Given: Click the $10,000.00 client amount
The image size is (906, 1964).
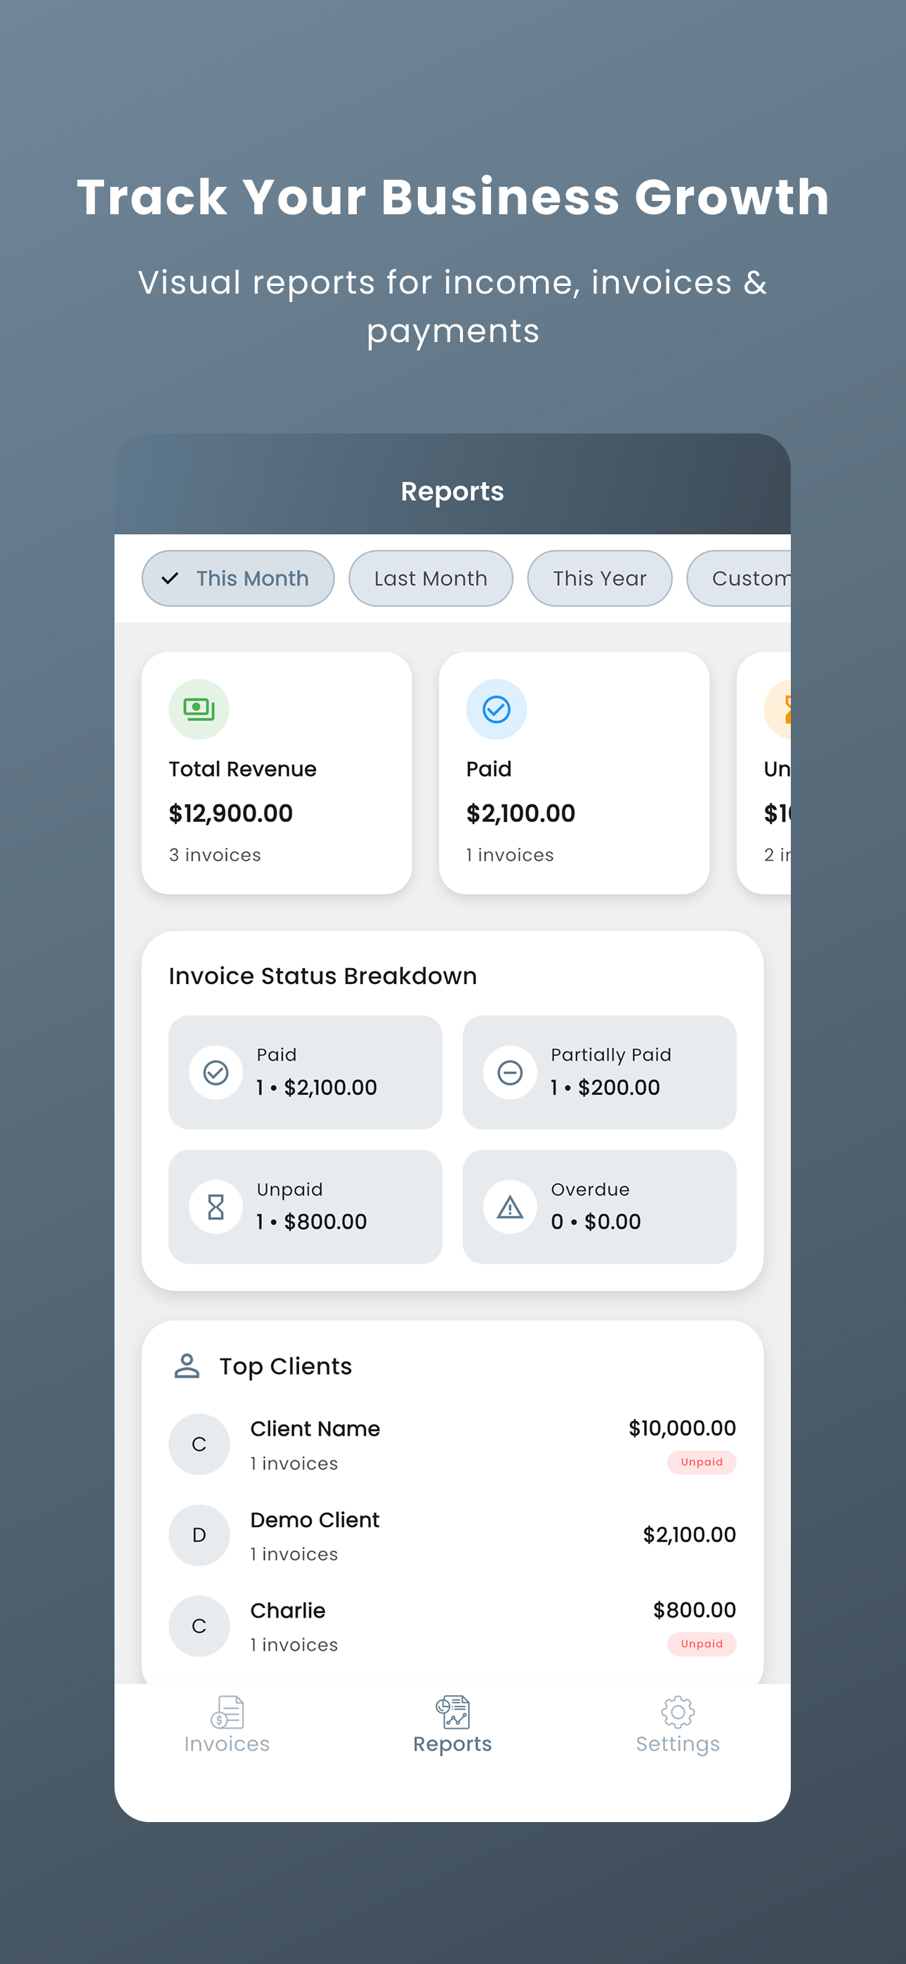Looking at the screenshot, I should coord(682,1428).
